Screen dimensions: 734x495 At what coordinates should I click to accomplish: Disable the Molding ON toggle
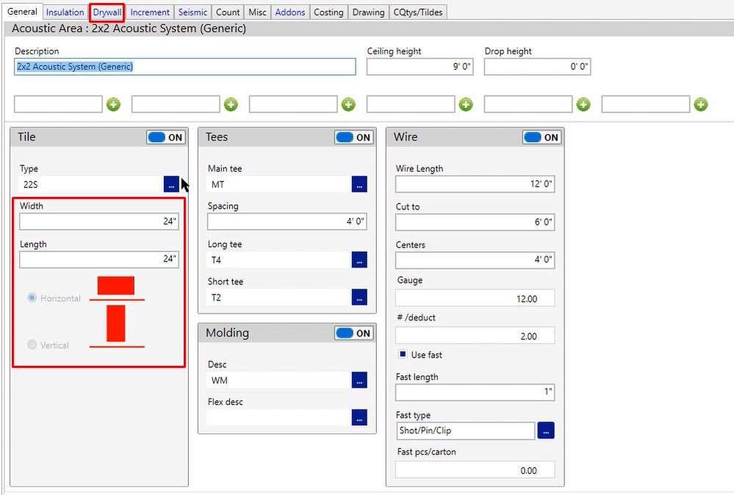tap(354, 333)
